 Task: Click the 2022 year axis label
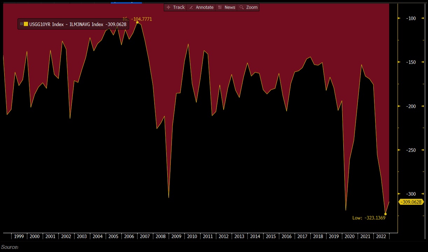pyautogui.click(x=381, y=237)
